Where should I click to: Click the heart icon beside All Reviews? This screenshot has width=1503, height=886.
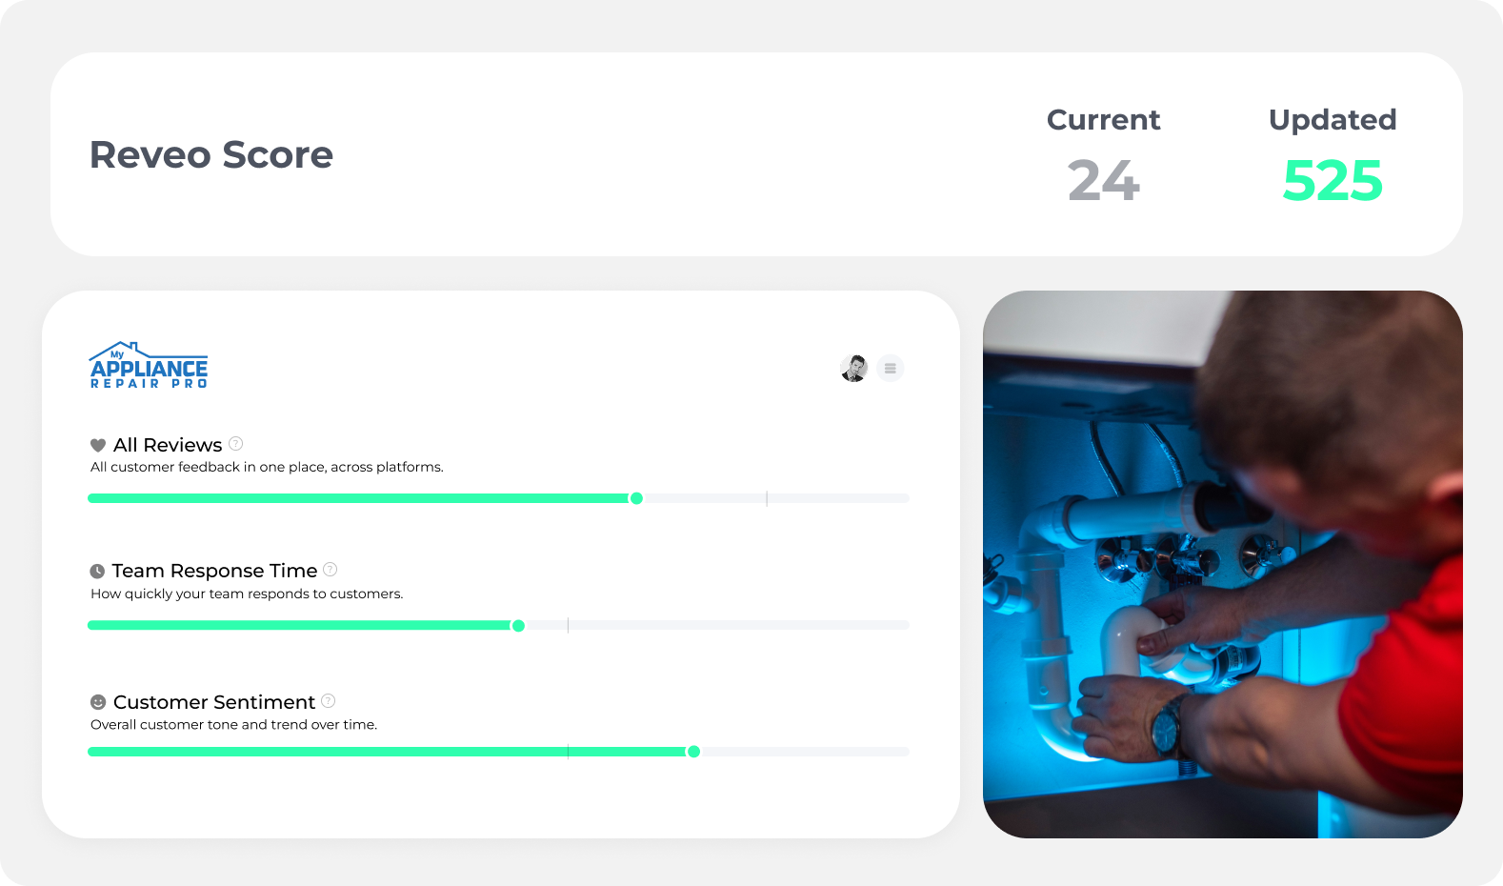point(97,445)
